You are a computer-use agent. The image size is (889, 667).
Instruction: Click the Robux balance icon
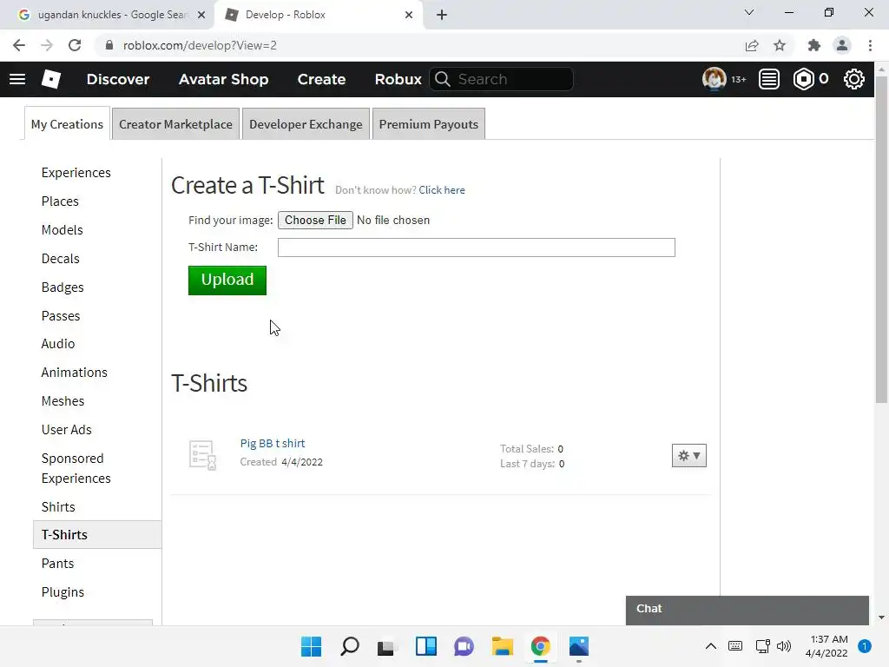pyautogui.click(x=803, y=79)
